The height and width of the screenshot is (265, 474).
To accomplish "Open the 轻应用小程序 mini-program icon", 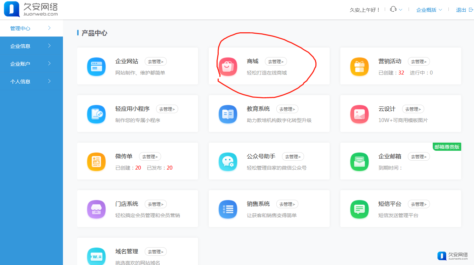I will pos(96,114).
